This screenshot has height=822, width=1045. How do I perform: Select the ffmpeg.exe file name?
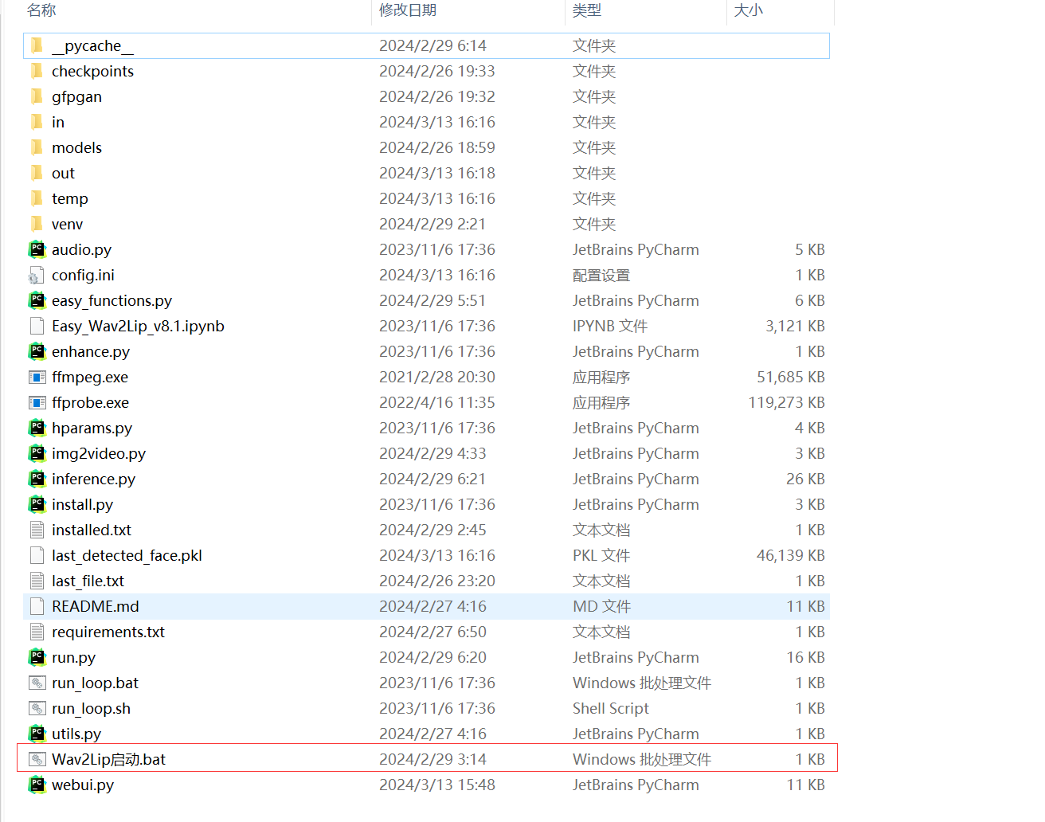pyautogui.click(x=90, y=377)
